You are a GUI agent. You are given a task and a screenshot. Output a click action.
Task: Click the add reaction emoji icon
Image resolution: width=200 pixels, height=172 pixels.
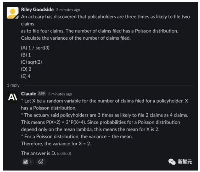[x=41, y=162]
